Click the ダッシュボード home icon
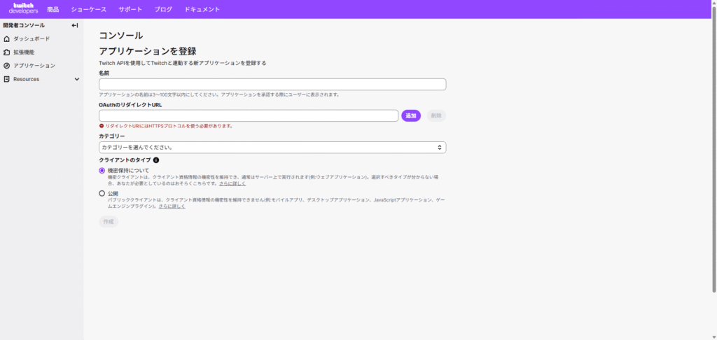The width and height of the screenshot is (717, 340). coord(6,39)
